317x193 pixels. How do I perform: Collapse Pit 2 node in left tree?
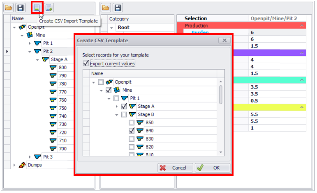pyautogui.click(x=30, y=52)
